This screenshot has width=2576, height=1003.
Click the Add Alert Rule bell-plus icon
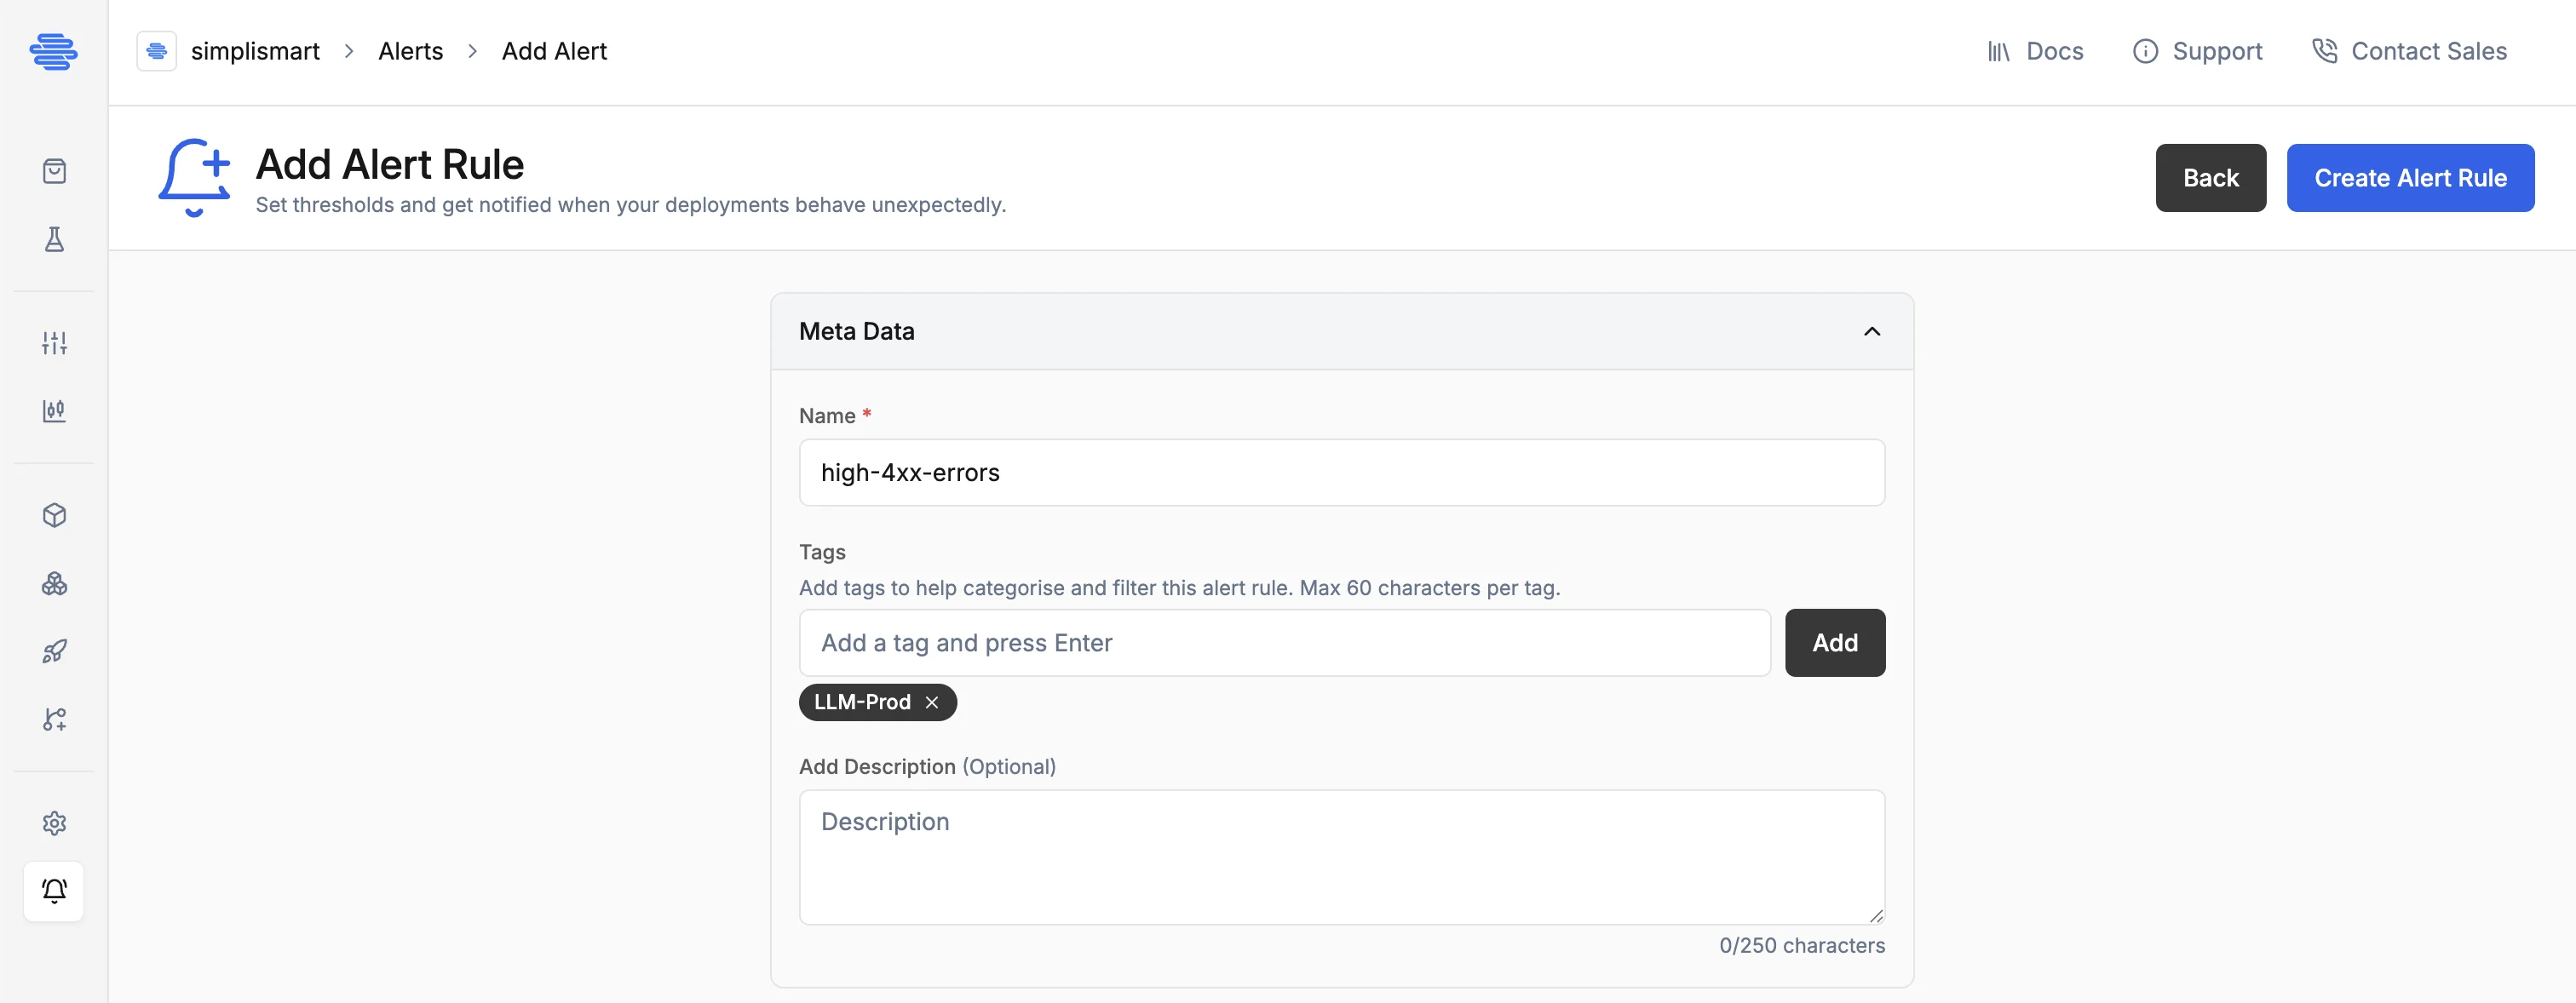(x=194, y=178)
